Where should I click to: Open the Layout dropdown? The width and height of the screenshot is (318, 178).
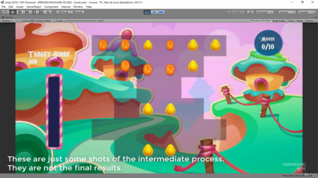pos(307,12)
